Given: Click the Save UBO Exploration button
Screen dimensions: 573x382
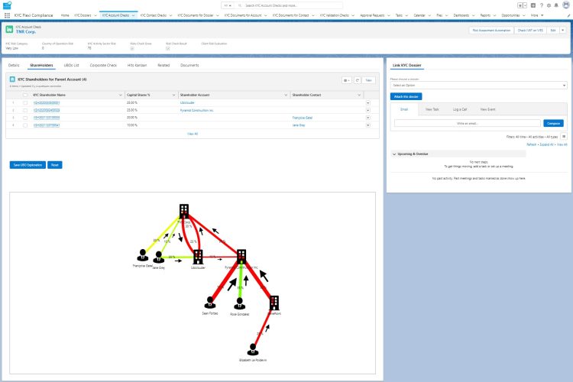Looking at the screenshot, I should (x=27, y=164).
